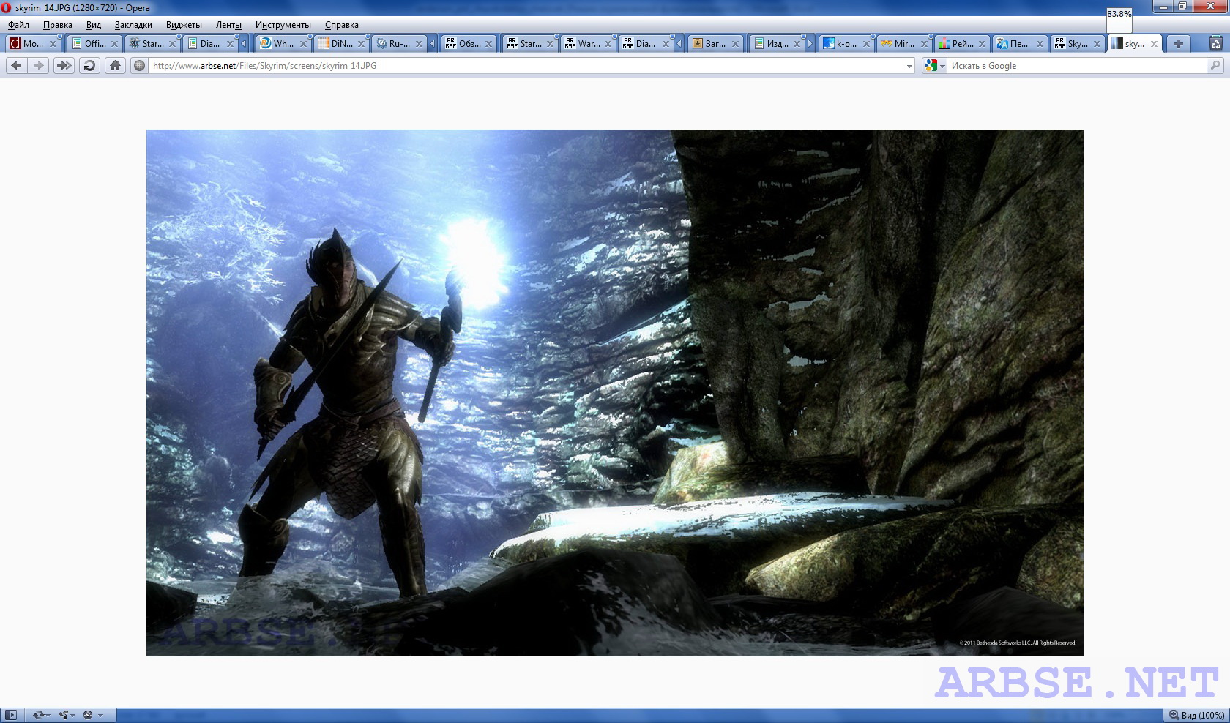The image size is (1230, 723).
Task: Toggle the side panel button in status bar
Action: click(x=10, y=715)
